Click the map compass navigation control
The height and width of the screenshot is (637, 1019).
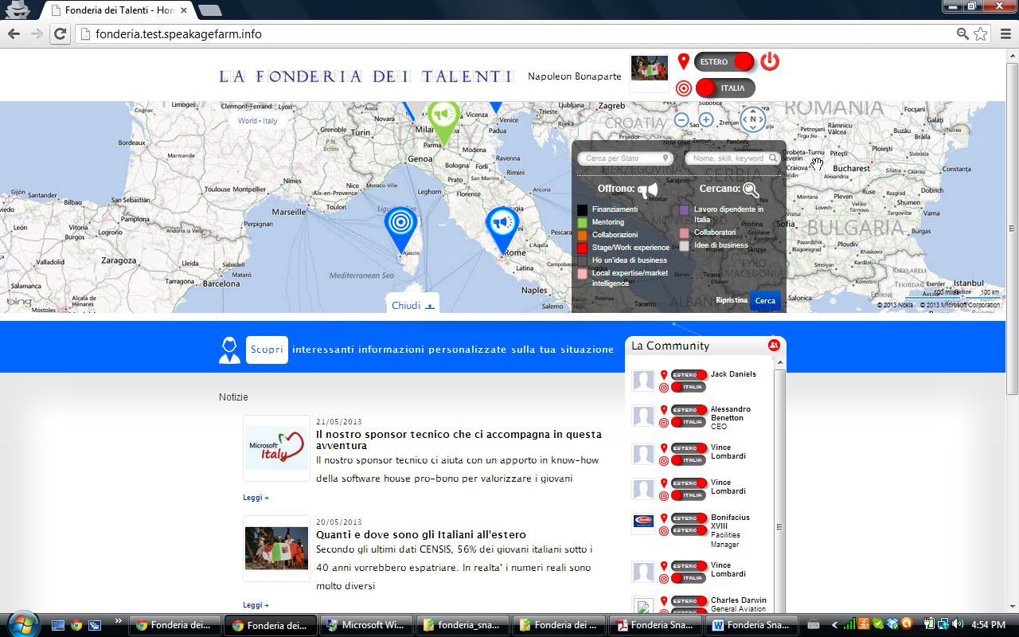(752, 120)
